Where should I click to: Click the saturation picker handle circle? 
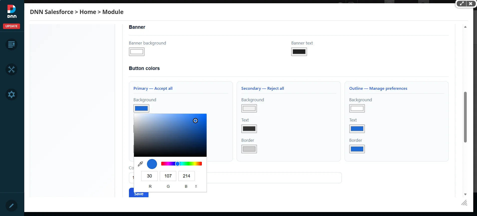pyautogui.click(x=195, y=121)
